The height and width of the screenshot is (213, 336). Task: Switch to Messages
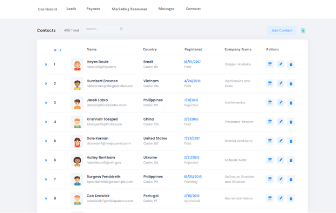click(x=166, y=9)
